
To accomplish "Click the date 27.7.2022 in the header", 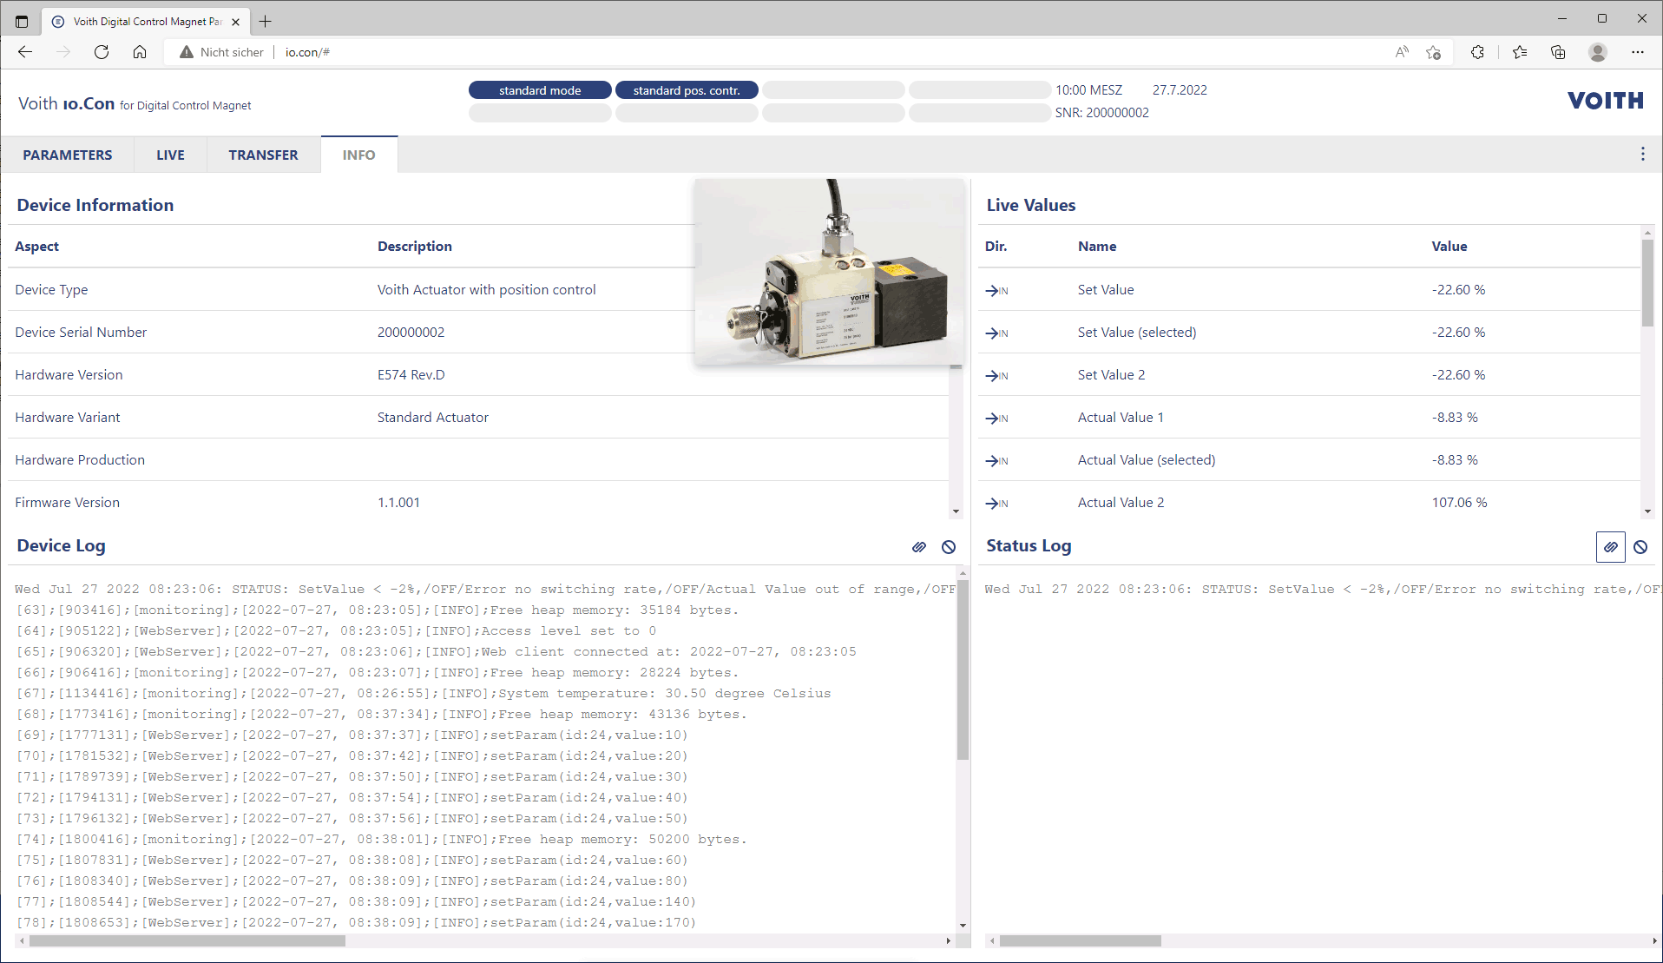I will [x=1179, y=90].
